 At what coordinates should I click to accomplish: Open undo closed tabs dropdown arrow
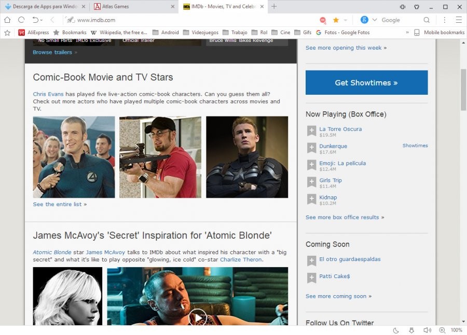[x=42, y=20]
